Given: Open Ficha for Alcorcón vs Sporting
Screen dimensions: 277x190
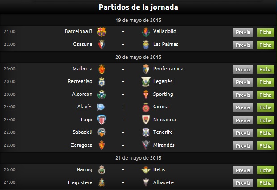Looking at the screenshot, I should click(265, 95).
